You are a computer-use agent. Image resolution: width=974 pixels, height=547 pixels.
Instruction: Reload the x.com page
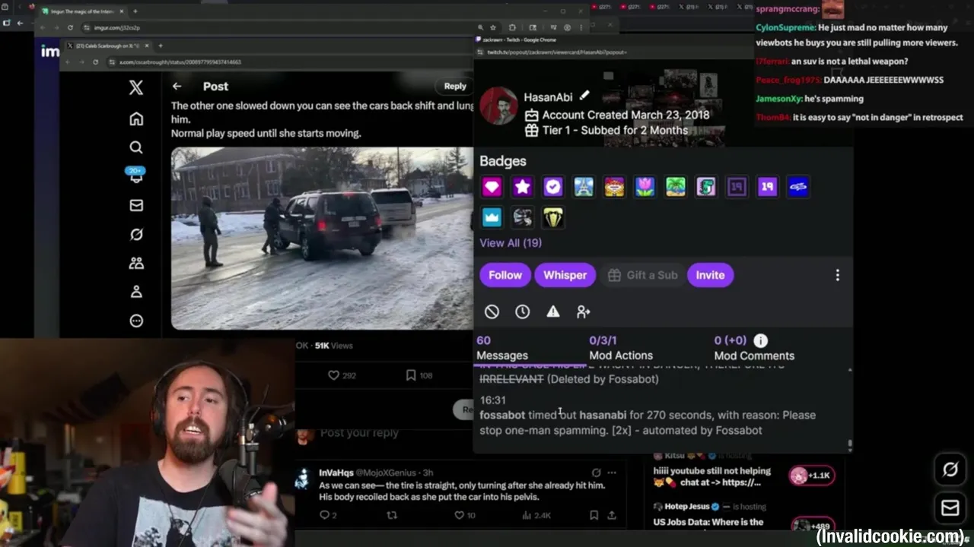[x=95, y=62]
